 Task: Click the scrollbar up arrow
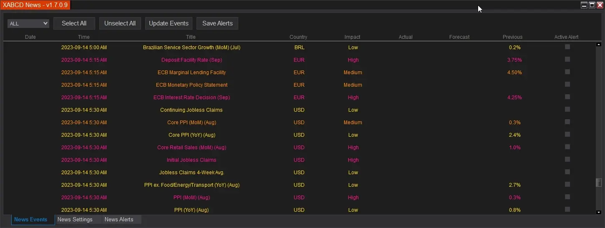[599, 44]
